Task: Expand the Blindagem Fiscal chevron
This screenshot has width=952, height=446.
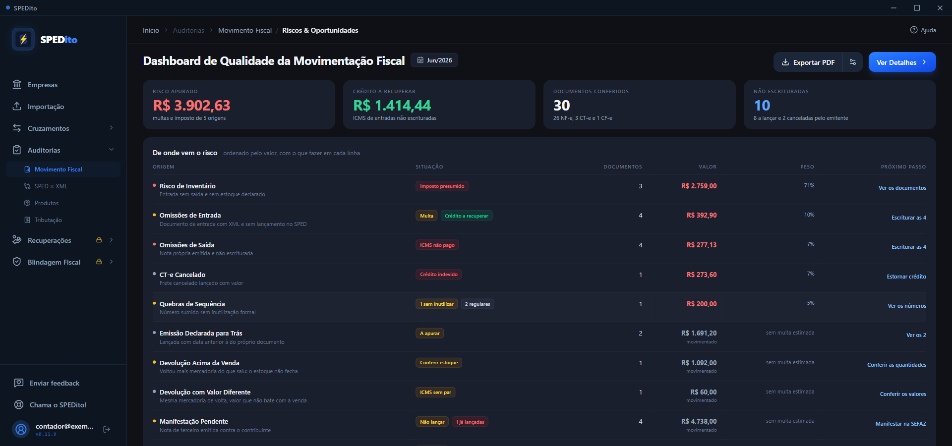Action: pyautogui.click(x=111, y=262)
